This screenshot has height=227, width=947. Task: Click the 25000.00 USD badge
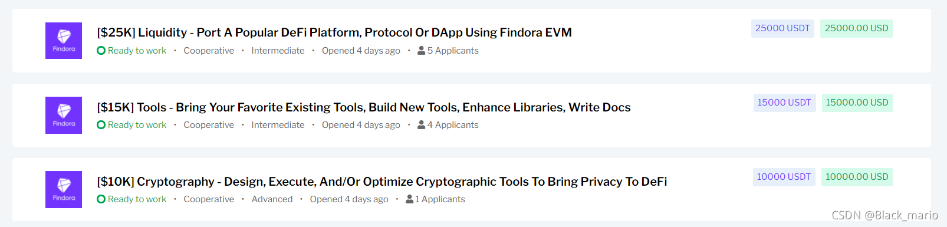coord(856,28)
